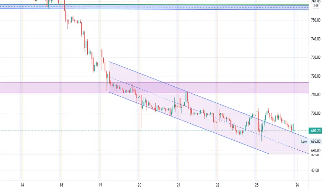The image size is (323, 190).
Task: Click the 680.00 price axis value
Action: point(316,151)
